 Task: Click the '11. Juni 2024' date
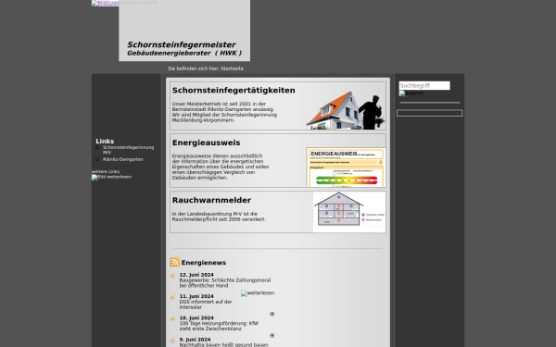point(196,296)
